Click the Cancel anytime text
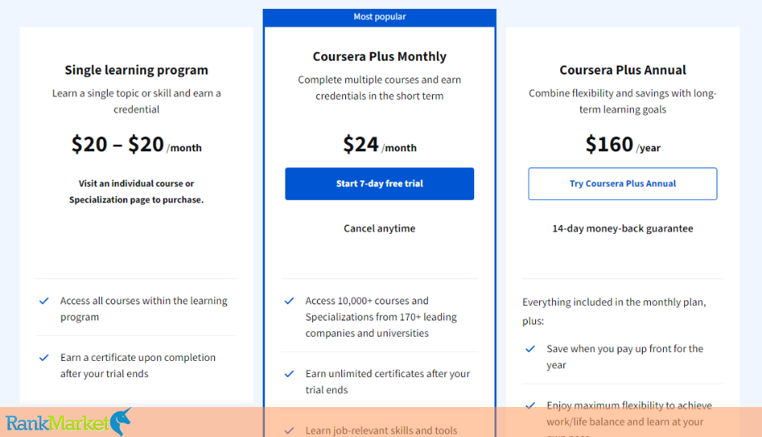 click(x=379, y=228)
